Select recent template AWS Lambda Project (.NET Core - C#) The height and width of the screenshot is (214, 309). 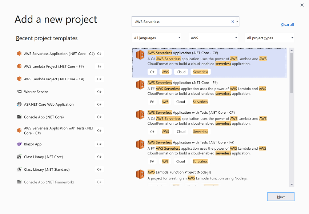60,79
